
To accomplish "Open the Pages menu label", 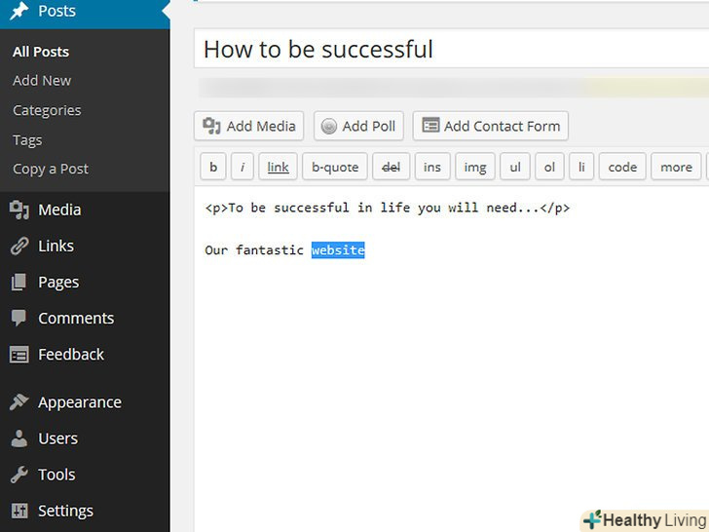I will pyautogui.click(x=58, y=283).
